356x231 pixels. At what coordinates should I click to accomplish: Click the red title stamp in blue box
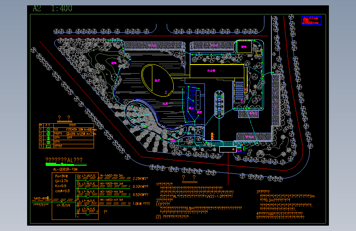pos(311,20)
